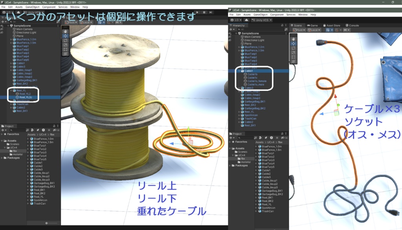Click Search by Type icon in left Project panel
The image size is (402, 230).
click(32, 130)
